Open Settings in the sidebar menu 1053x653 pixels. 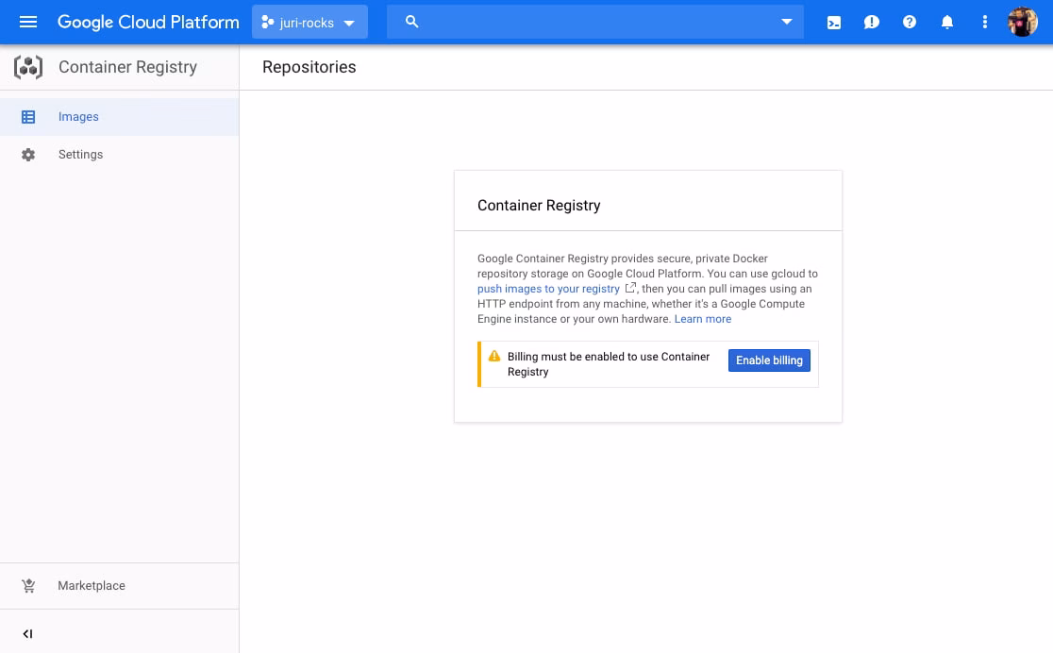pyautogui.click(x=81, y=155)
